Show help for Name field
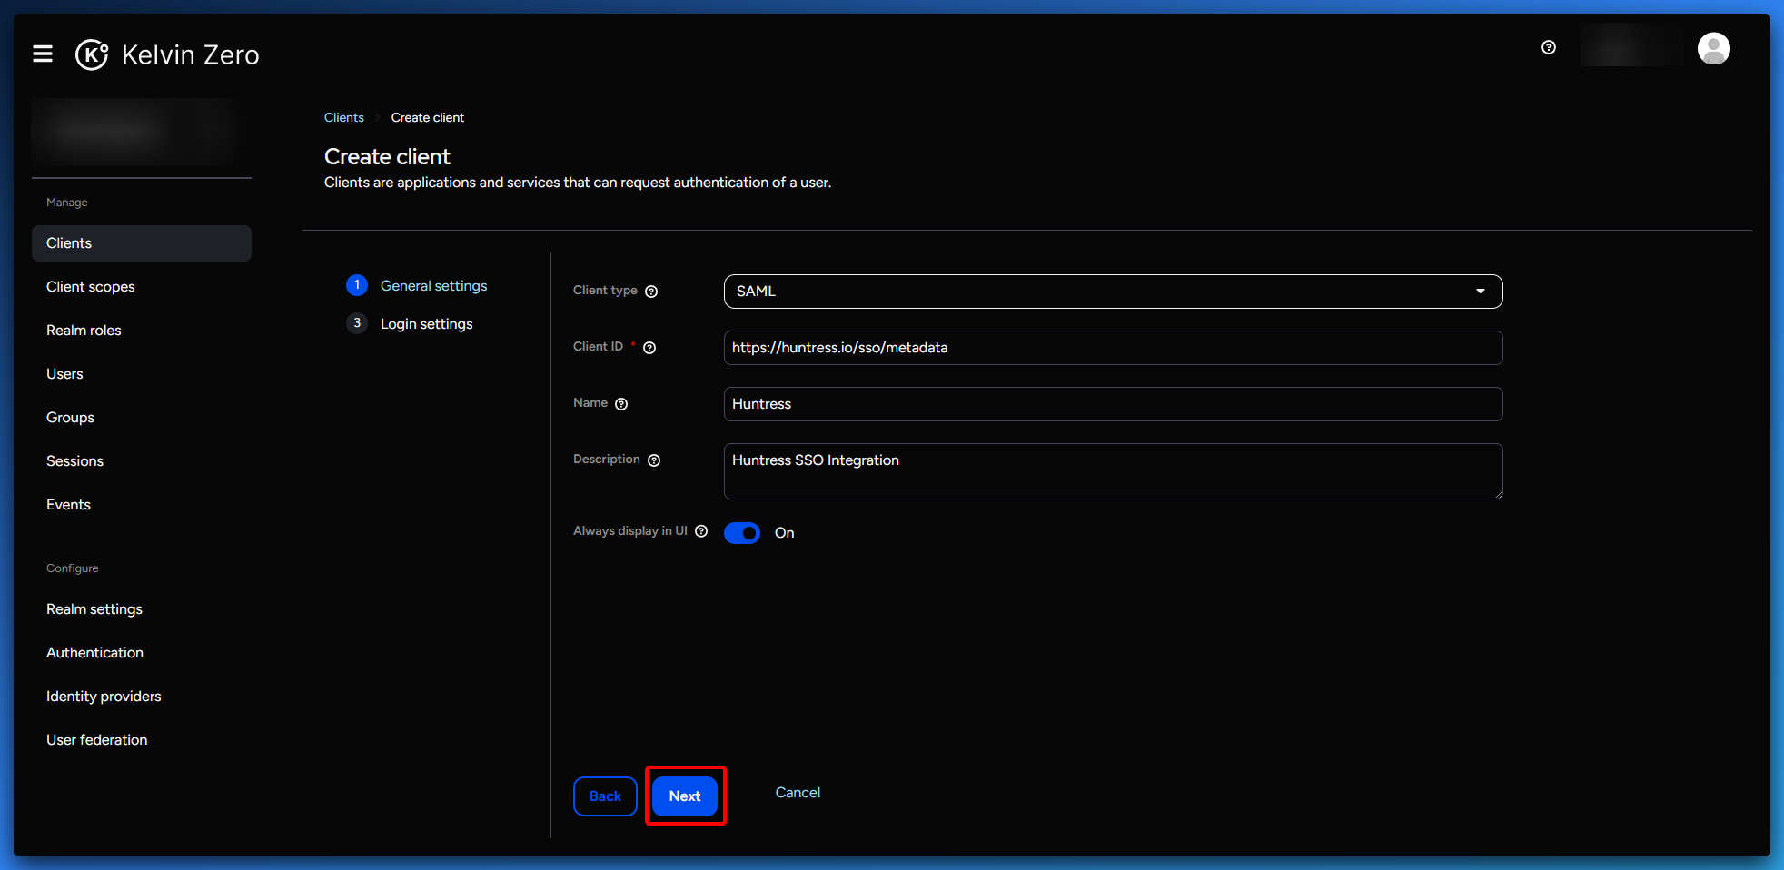 pyautogui.click(x=621, y=404)
